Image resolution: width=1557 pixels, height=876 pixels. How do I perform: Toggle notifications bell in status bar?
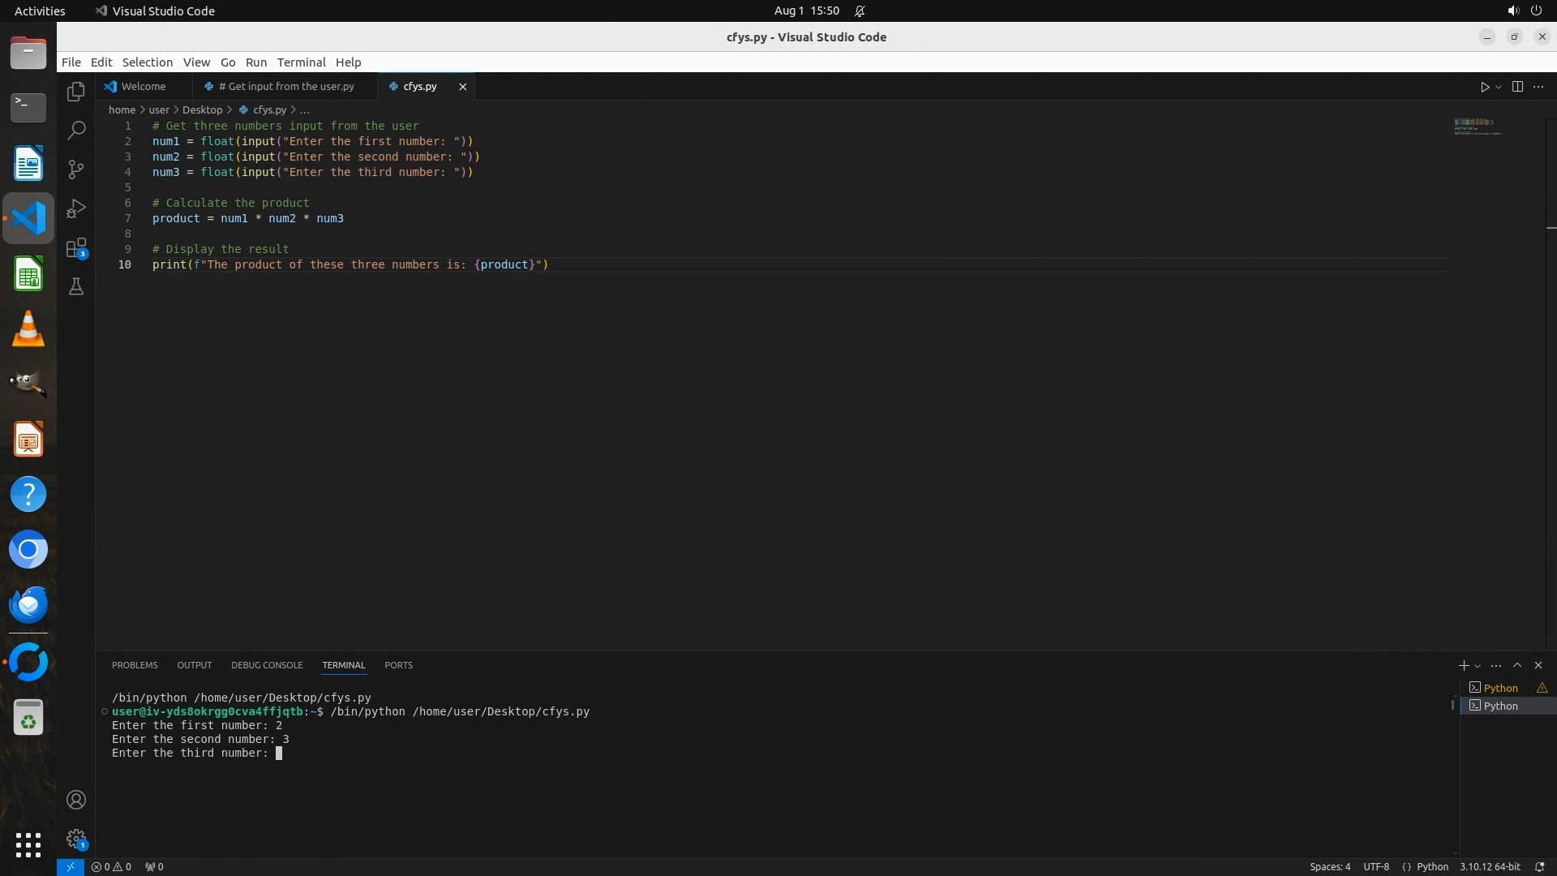(x=1539, y=866)
